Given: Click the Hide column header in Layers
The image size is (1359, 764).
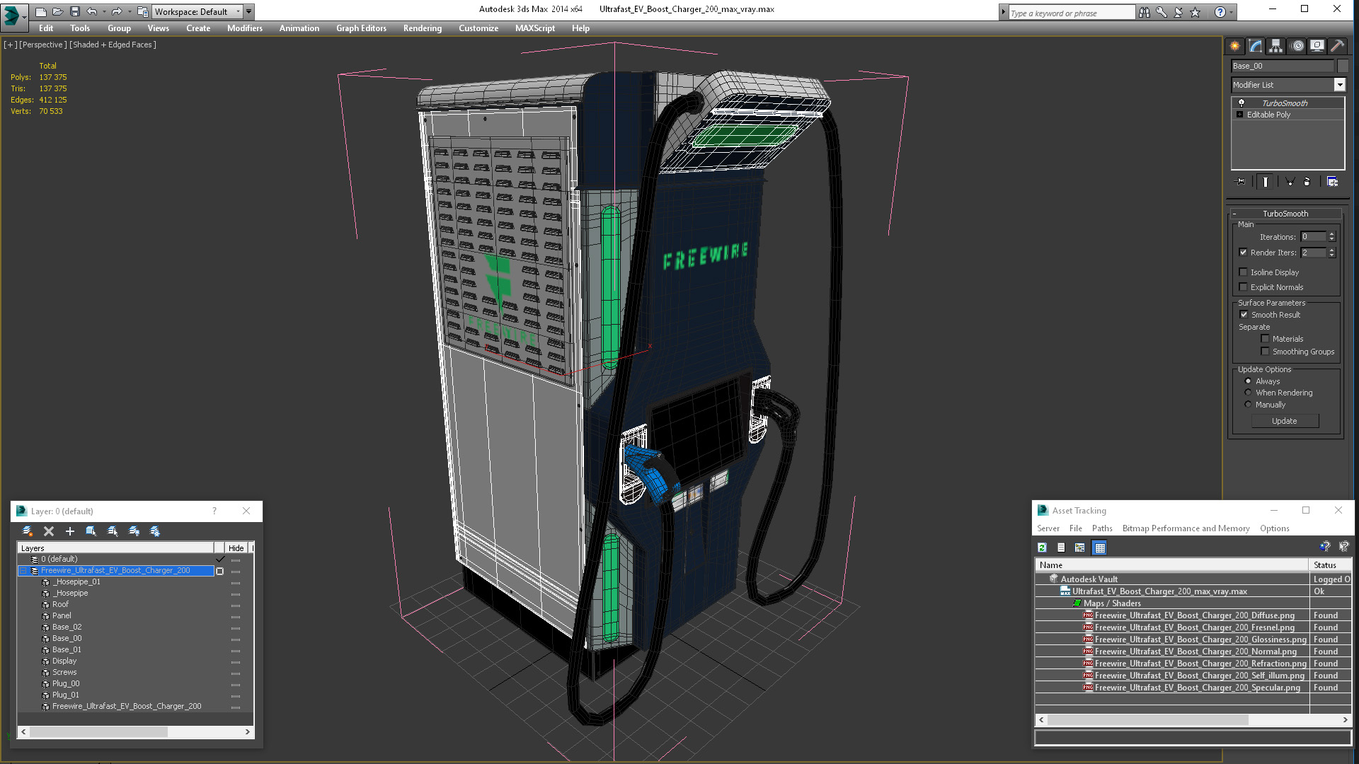Looking at the screenshot, I should coord(236,548).
